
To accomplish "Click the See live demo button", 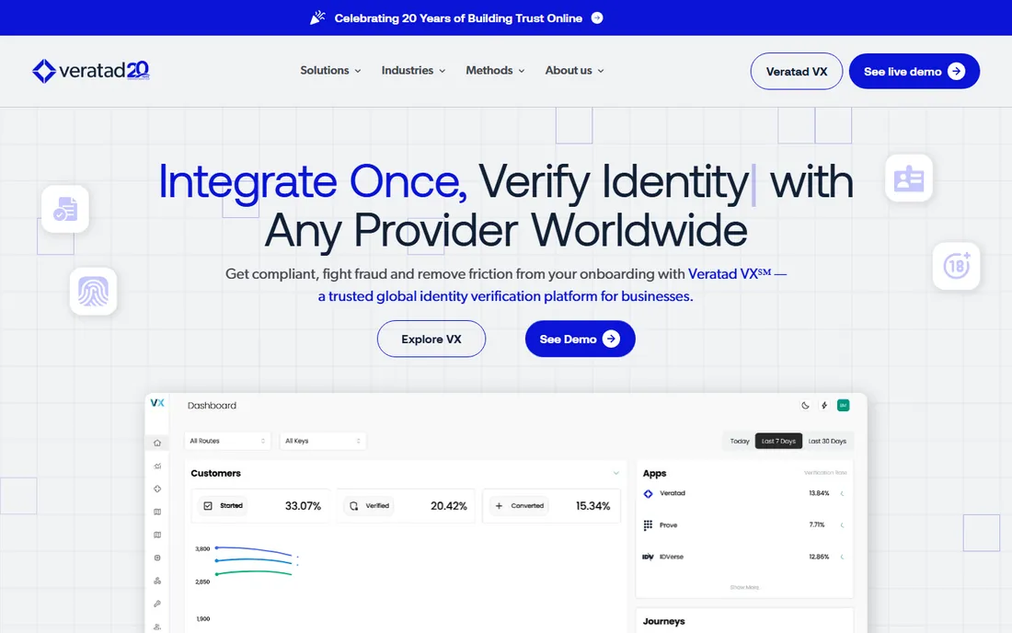I will [914, 71].
